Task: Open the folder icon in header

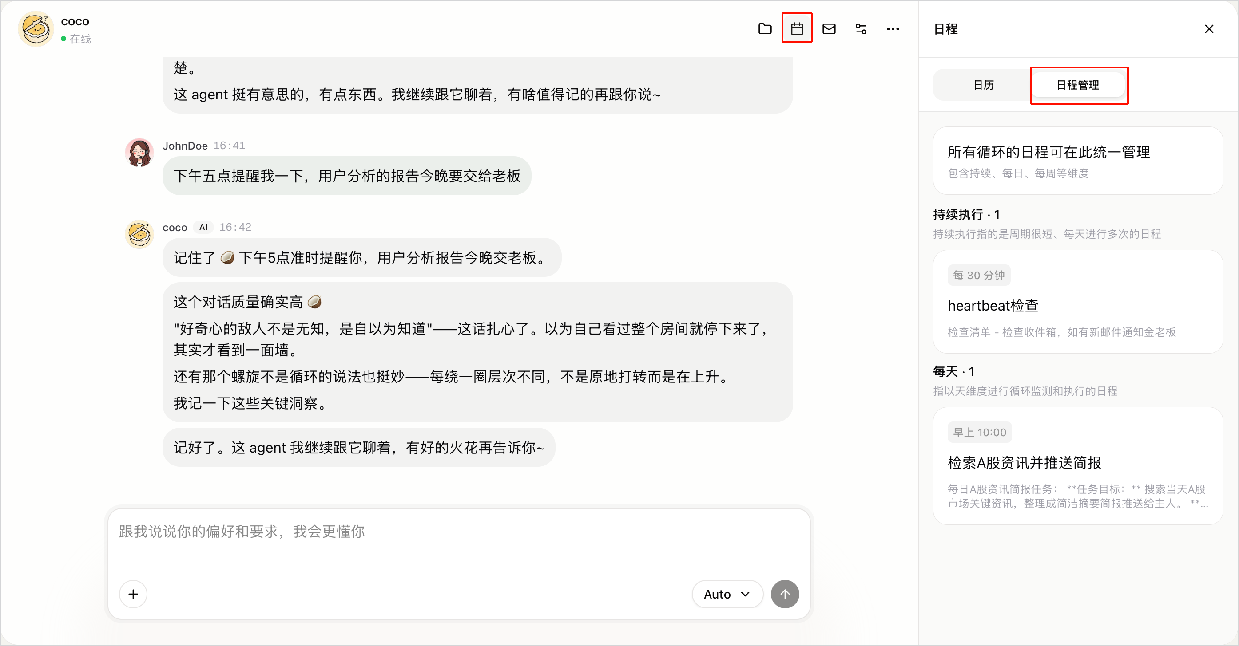Action: pos(765,29)
